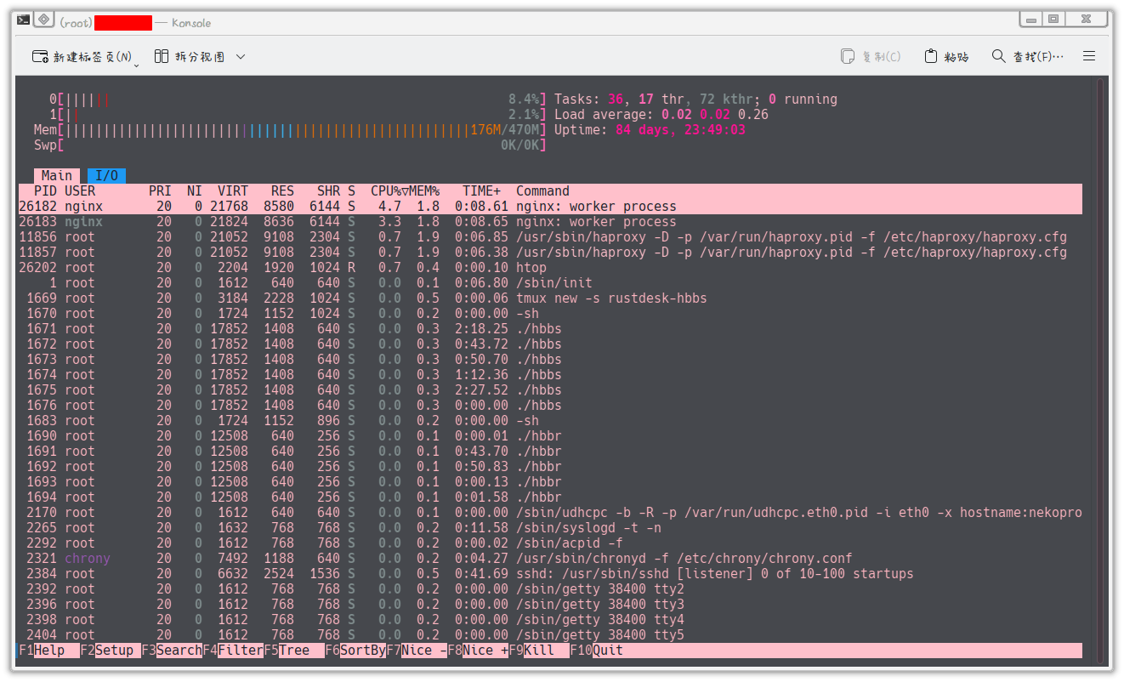Switch to the htop Main tab

pyautogui.click(x=57, y=175)
